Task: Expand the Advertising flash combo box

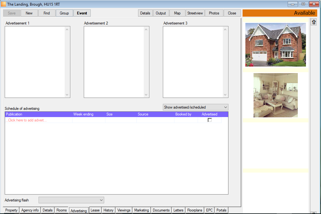Action: coord(71,200)
